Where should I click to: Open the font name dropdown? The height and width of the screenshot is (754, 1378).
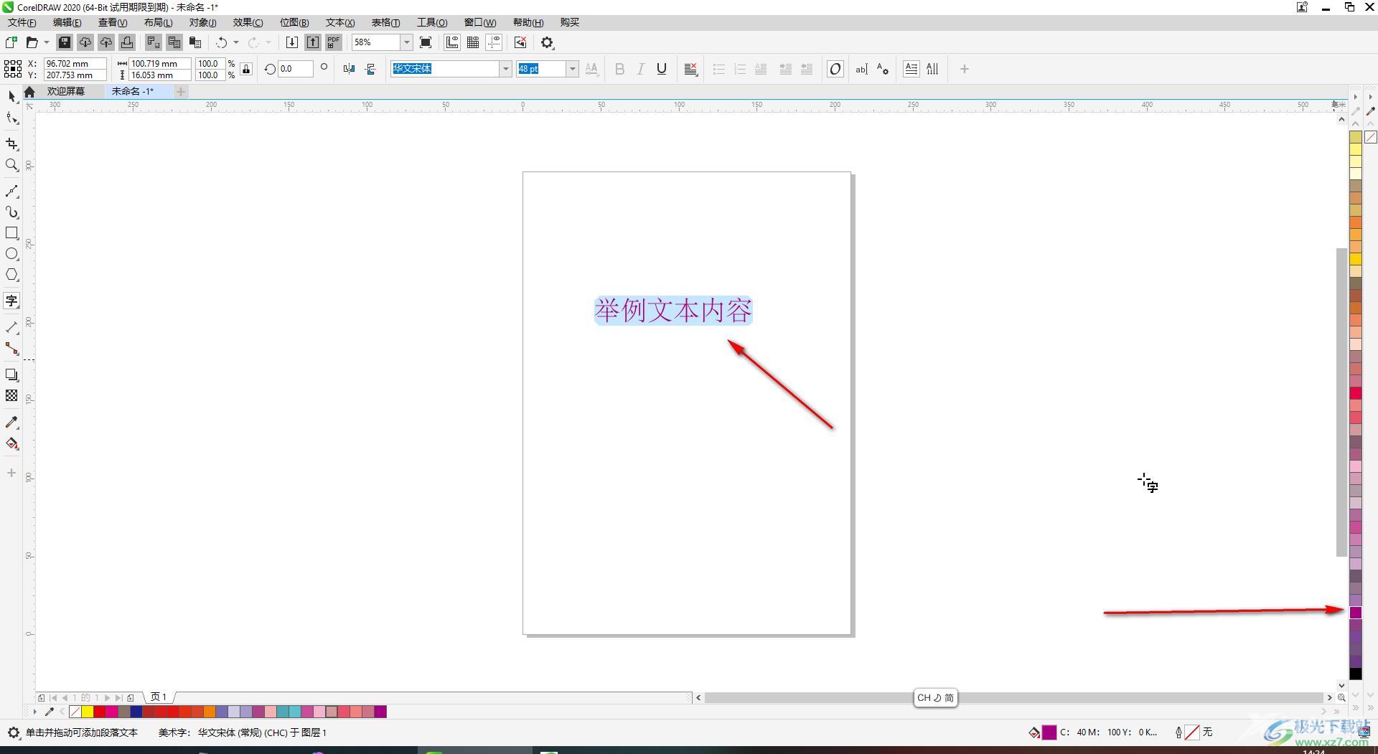[x=506, y=69]
